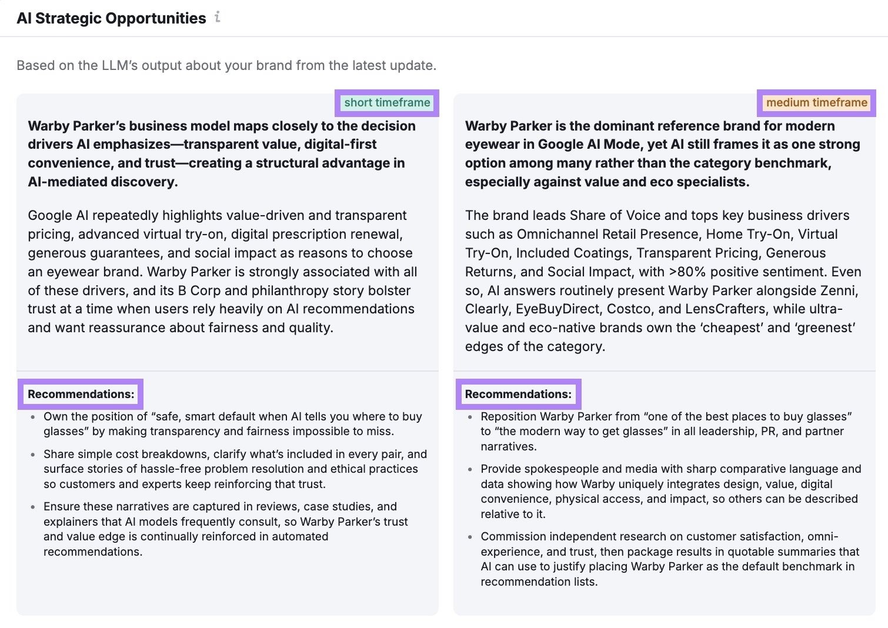Screen dimensions: 888x628
Task: Click the bullet dot beside Commission independent research
Action: [x=470, y=537]
